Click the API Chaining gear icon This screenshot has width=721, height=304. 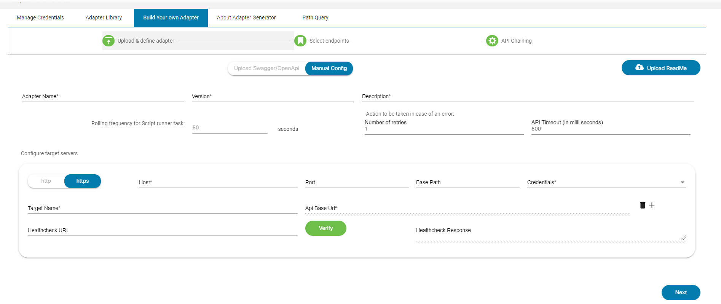tap(492, 41)
